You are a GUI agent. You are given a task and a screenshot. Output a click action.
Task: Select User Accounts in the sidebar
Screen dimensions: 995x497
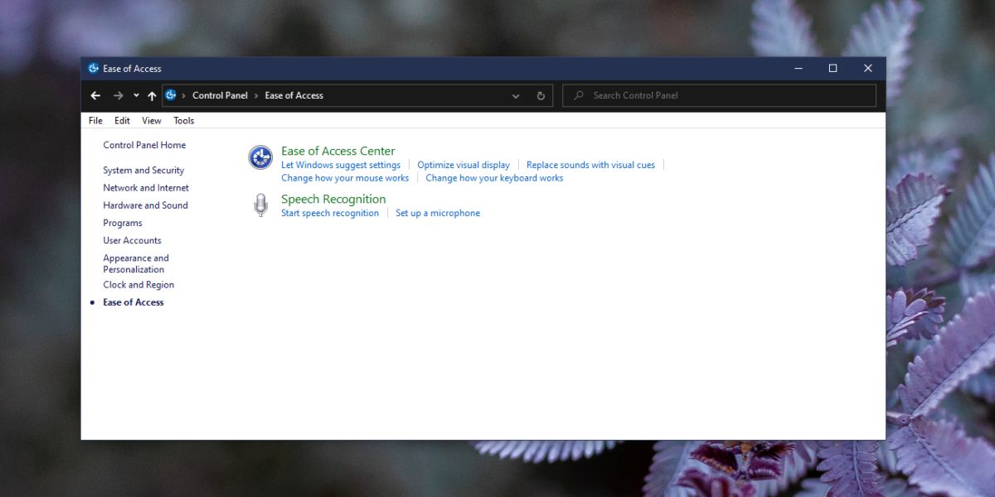tap(132, 240)
